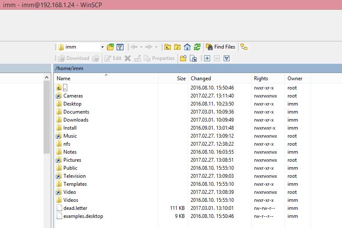Expand the imm directory dropdown
The image size is (342, 228).
[x=102, y=47]
